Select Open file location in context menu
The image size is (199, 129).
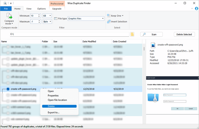pyautogui.click(x=57, y=100)
